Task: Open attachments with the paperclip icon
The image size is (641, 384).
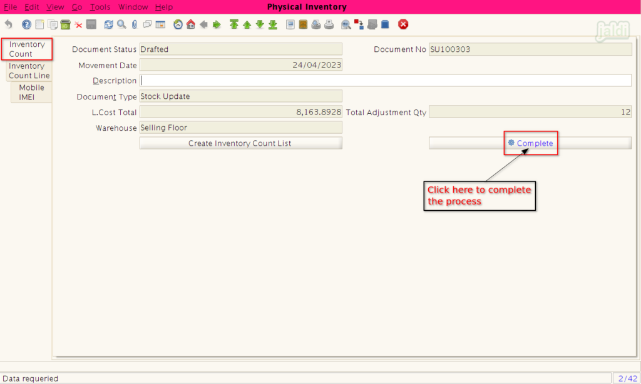Action: (135, 24)
